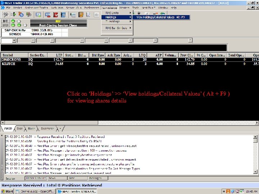This screenshot has height=194, width=259.
Task: Click the chart window toolbar icon
Action: [73, 15]
